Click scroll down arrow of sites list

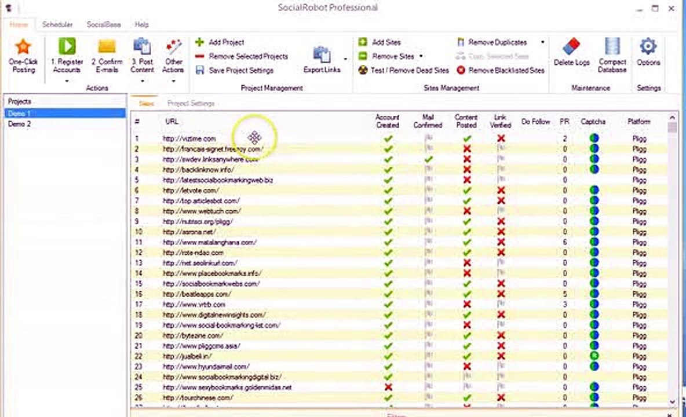pos(672,402)
